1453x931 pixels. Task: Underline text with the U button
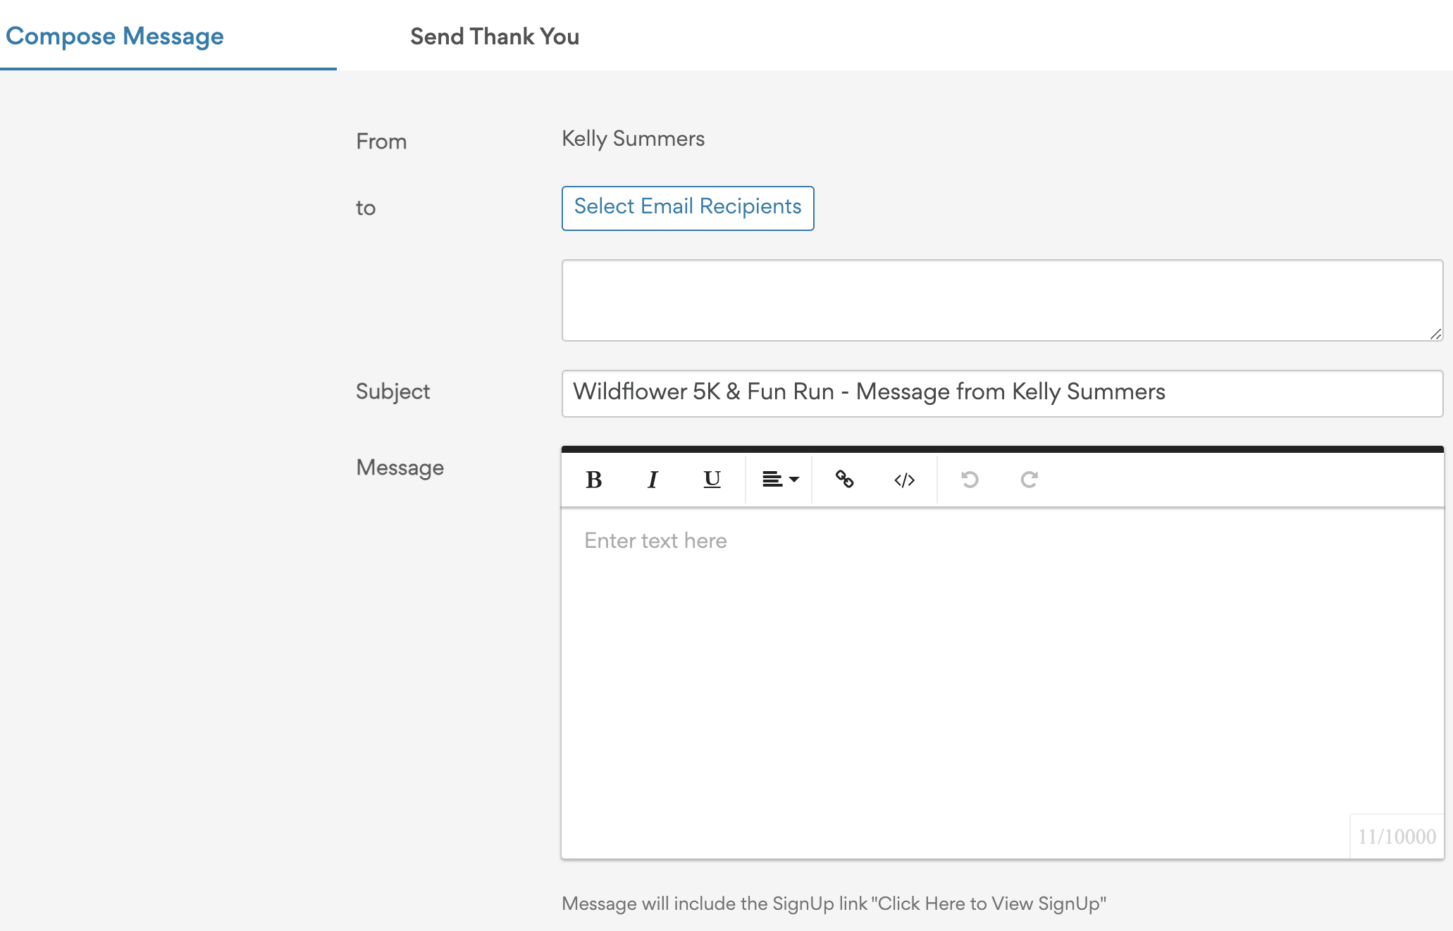712,480
